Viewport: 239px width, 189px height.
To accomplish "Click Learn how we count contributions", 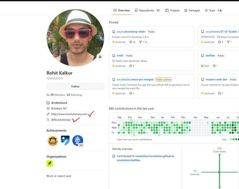I will pyautogui.click(x=134, y=139).
